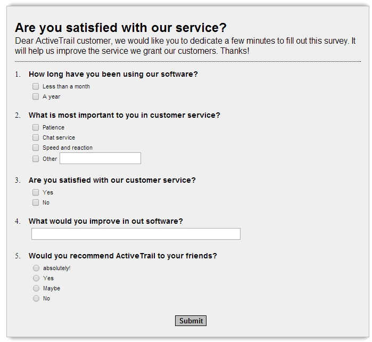Click the 'Maybe' option label

[x=52, y=288]
